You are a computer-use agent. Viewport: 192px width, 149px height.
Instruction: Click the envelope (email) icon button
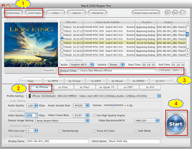(x=175, y=13)
